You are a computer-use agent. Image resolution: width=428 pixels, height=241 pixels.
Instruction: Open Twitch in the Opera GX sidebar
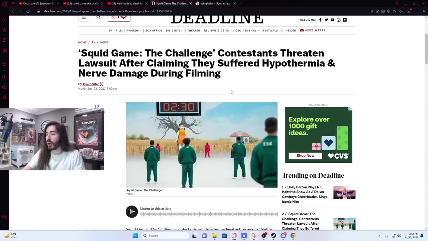4,40
